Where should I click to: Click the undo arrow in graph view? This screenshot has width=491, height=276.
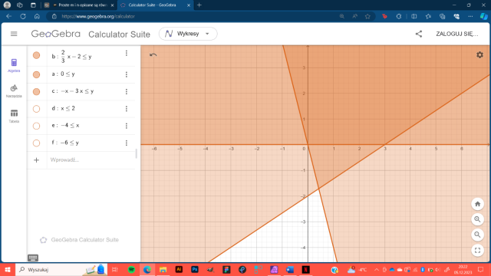tap(153, 55)
